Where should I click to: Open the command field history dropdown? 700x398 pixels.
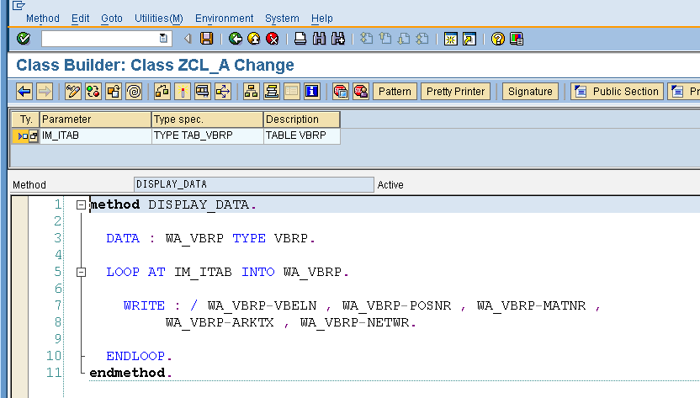(x=163, y=39)
